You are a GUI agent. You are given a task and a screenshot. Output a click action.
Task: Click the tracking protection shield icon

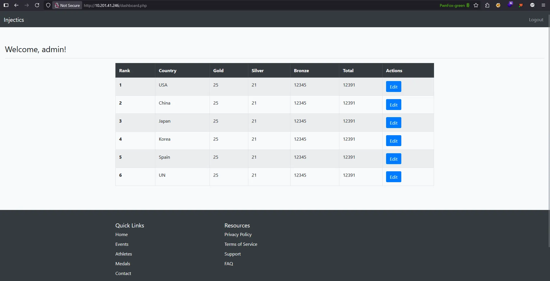pos(48,5)
